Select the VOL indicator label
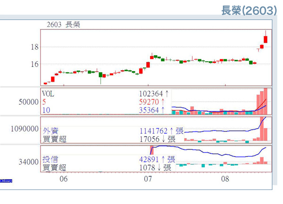Image resolution: width=283 pixels, height=204 pixels. pyautogui.click(x=48, y=94)
